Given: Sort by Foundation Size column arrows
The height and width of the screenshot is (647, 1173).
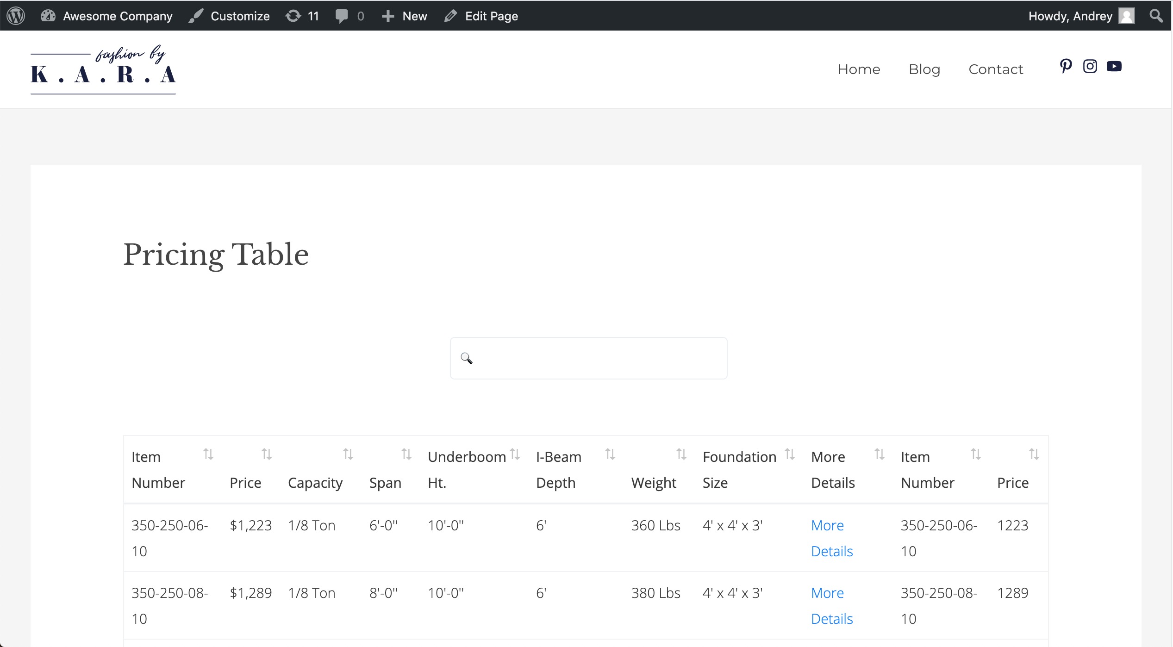Looking at the screenshot, I should pyautogui.click(x=790, y=454).
